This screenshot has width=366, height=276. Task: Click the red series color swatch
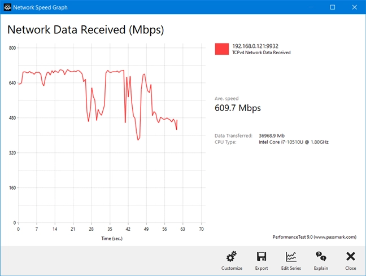tap(222, 49)
